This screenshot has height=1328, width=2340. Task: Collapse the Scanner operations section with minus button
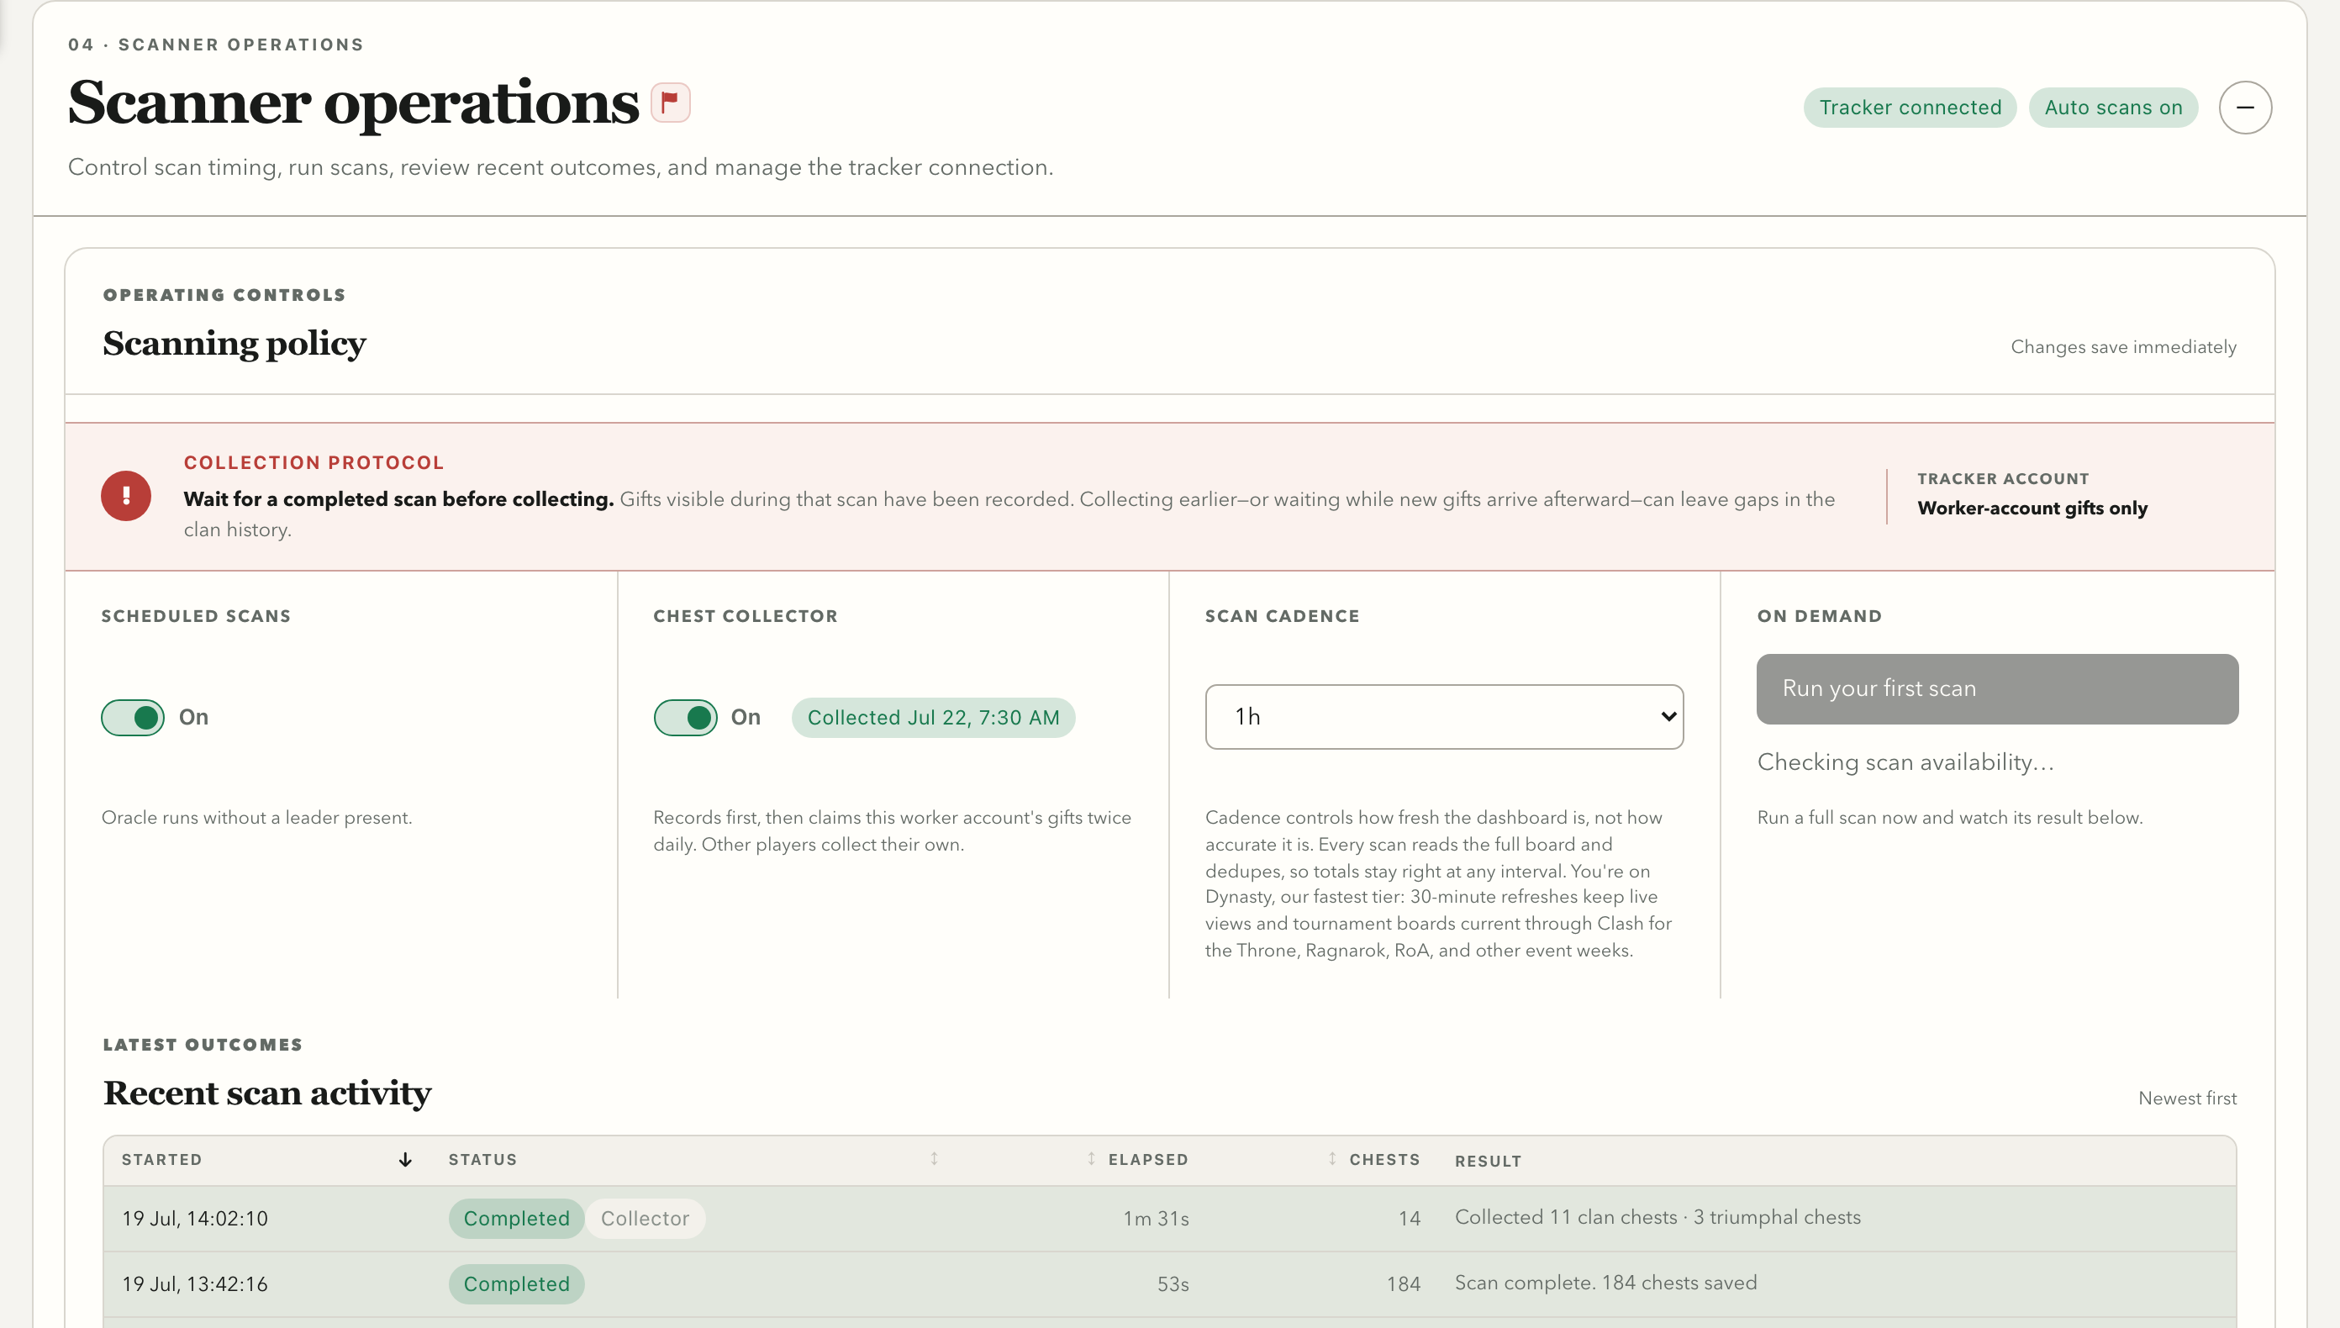(2244, 108)
